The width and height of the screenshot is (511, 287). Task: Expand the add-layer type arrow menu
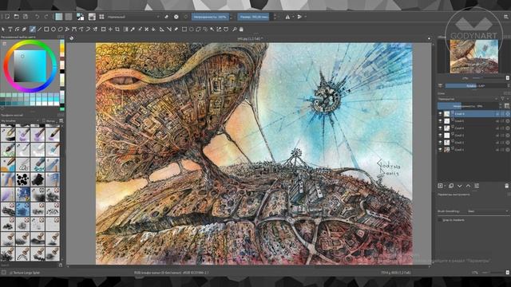[445, 186]
